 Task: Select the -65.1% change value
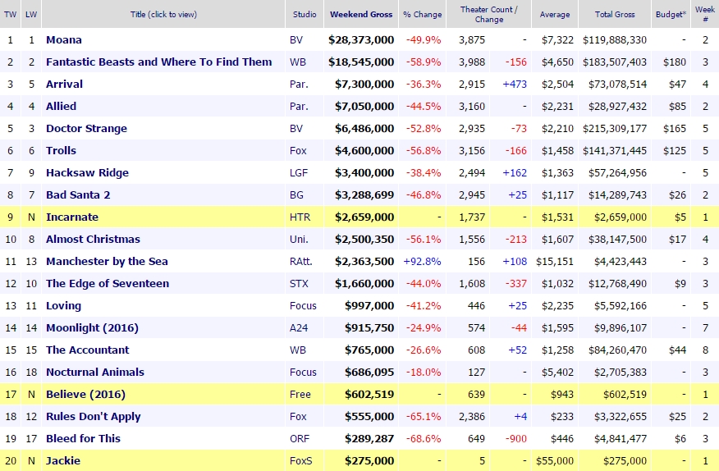(424, 416)
